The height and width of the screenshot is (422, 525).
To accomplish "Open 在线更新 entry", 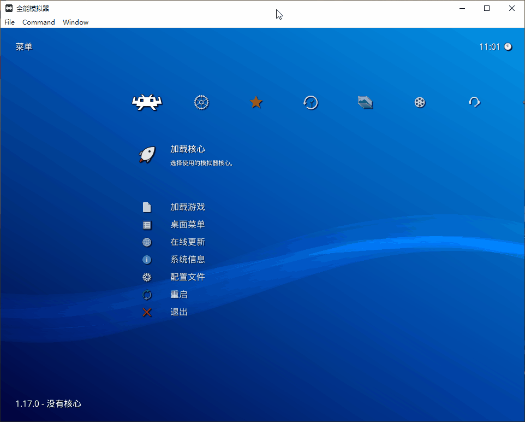I will click(x=188, y=242).
